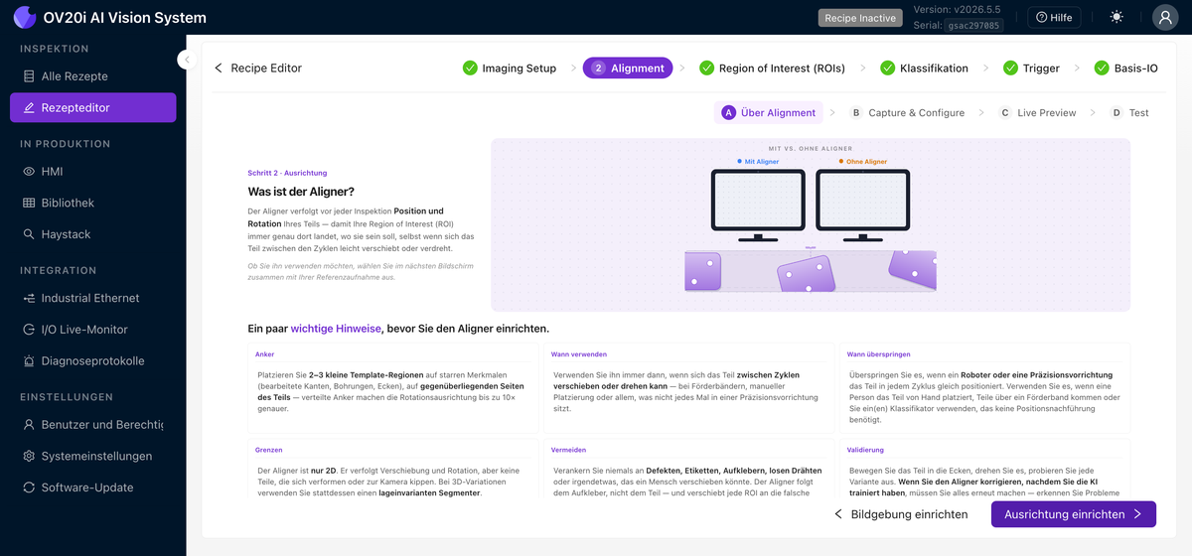The height and width of the screenshot is (556, 1192).
Task: Click the Wann überspringen hint card
Action: pos(984,388)
